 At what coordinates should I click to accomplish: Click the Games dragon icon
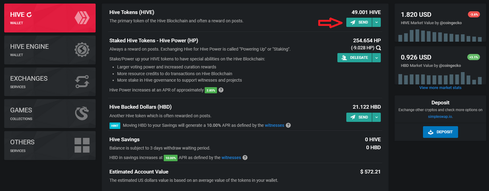[82, 114]
